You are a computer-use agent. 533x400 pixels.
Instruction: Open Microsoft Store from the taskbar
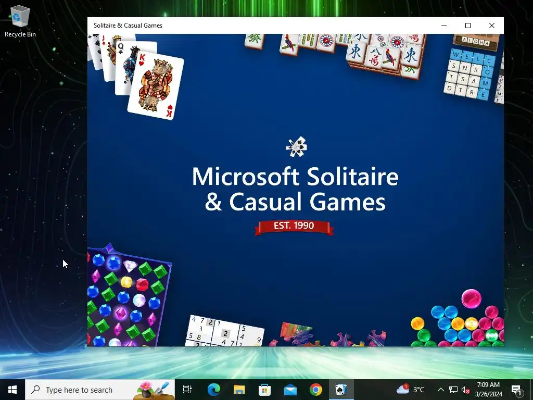264,390
